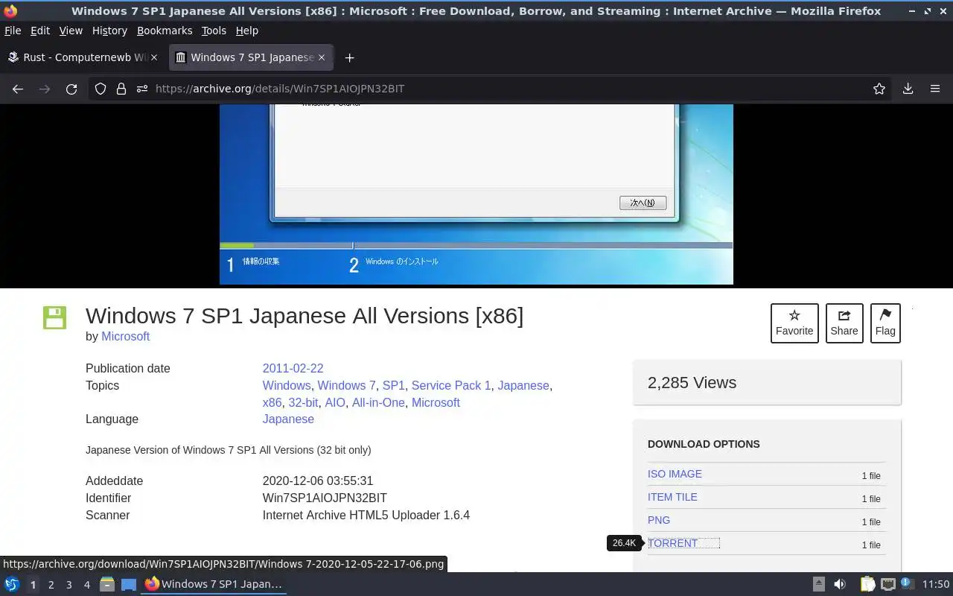Click the Favorite star button

[794, 323]
